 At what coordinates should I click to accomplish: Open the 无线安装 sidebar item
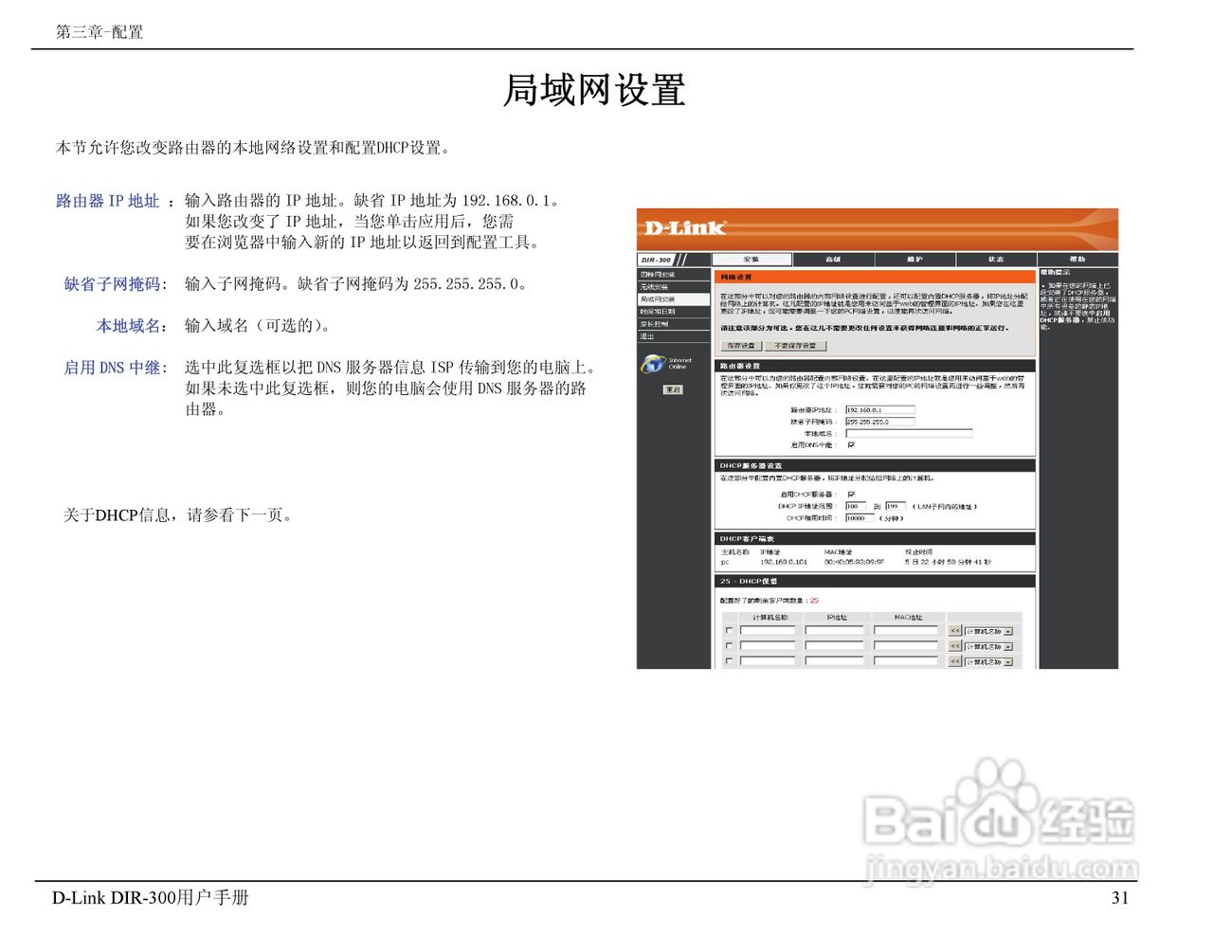click(674, 287)
